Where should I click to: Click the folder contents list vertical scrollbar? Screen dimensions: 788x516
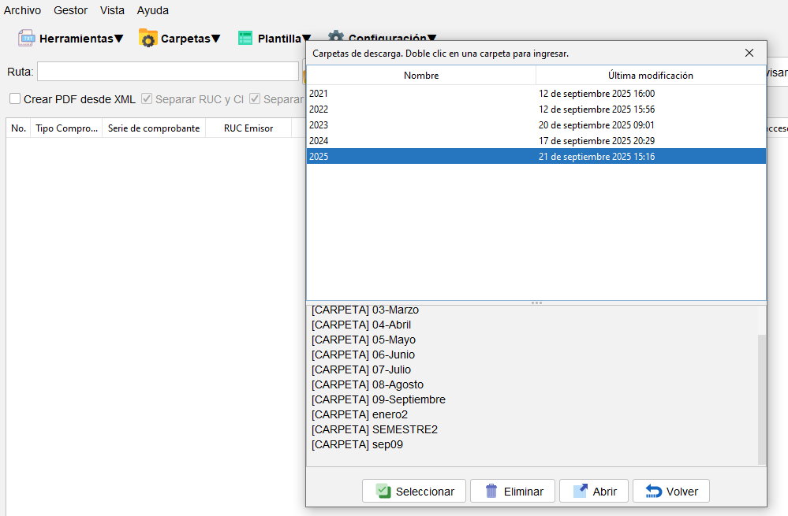click(761, 398)
